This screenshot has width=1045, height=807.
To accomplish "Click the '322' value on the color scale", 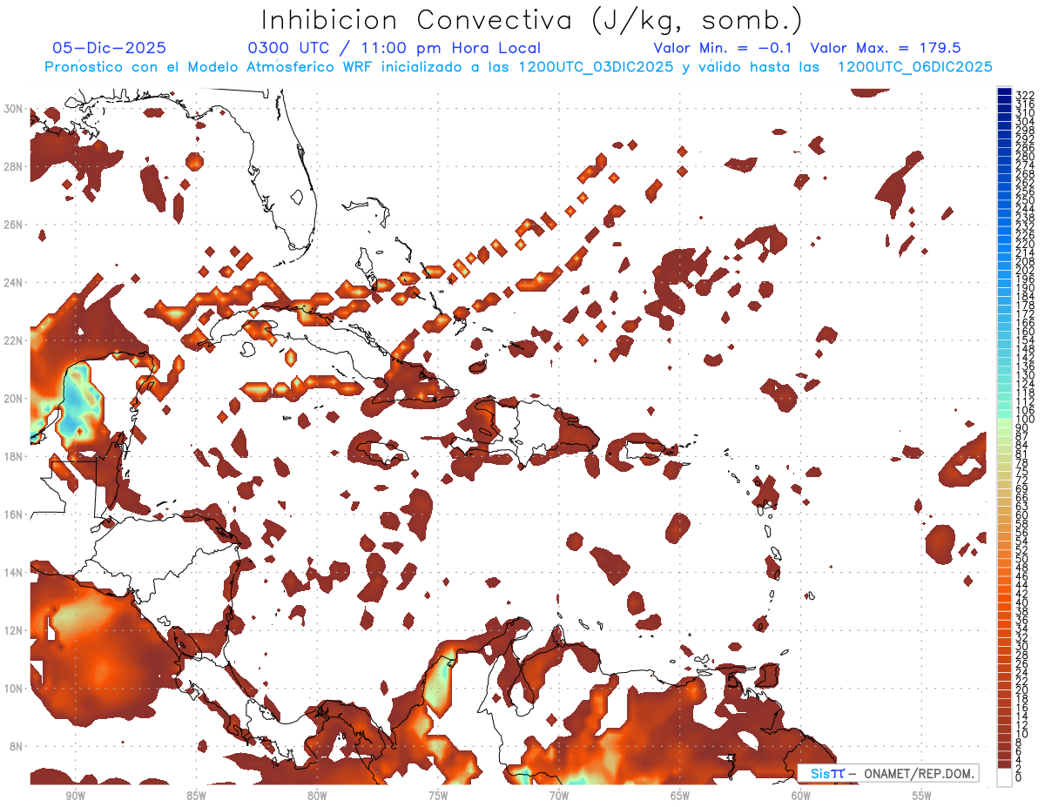I will tap(1025, 95).
